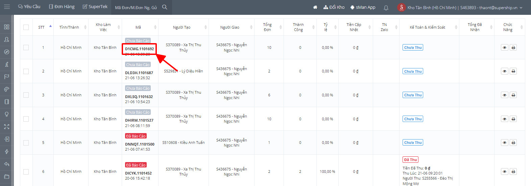Sort by Người Tạo column

[x=184, y=27]
